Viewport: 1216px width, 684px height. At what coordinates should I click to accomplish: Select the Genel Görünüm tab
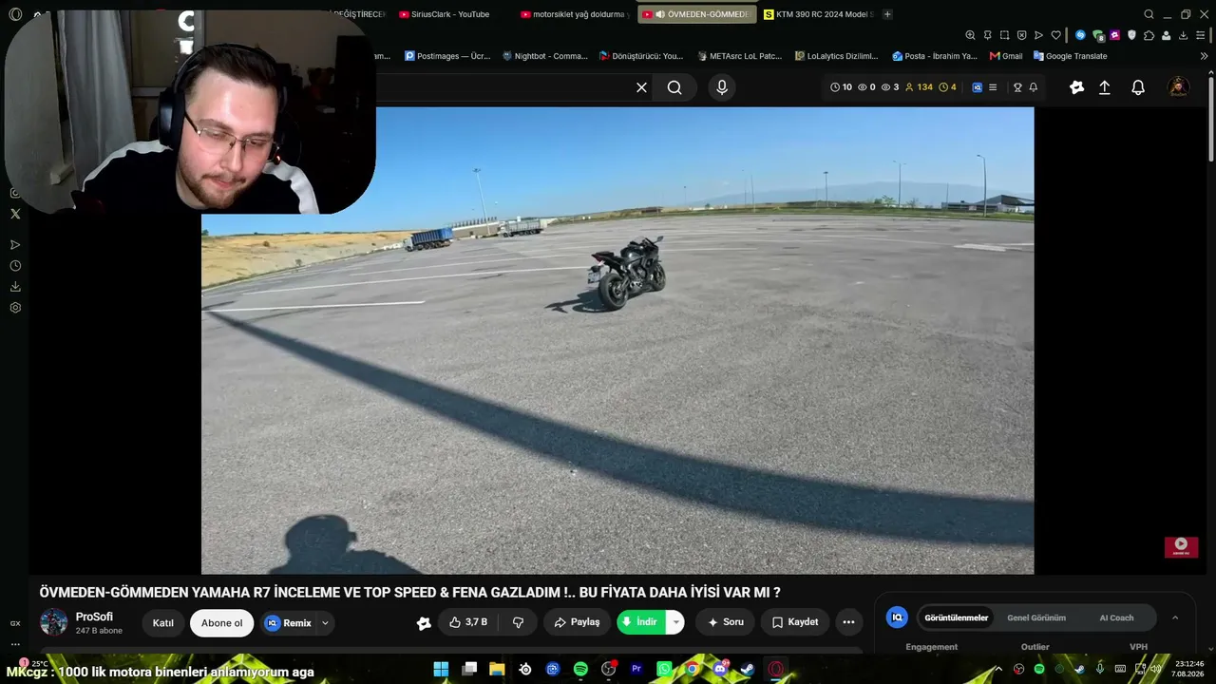coord(1036,617)
